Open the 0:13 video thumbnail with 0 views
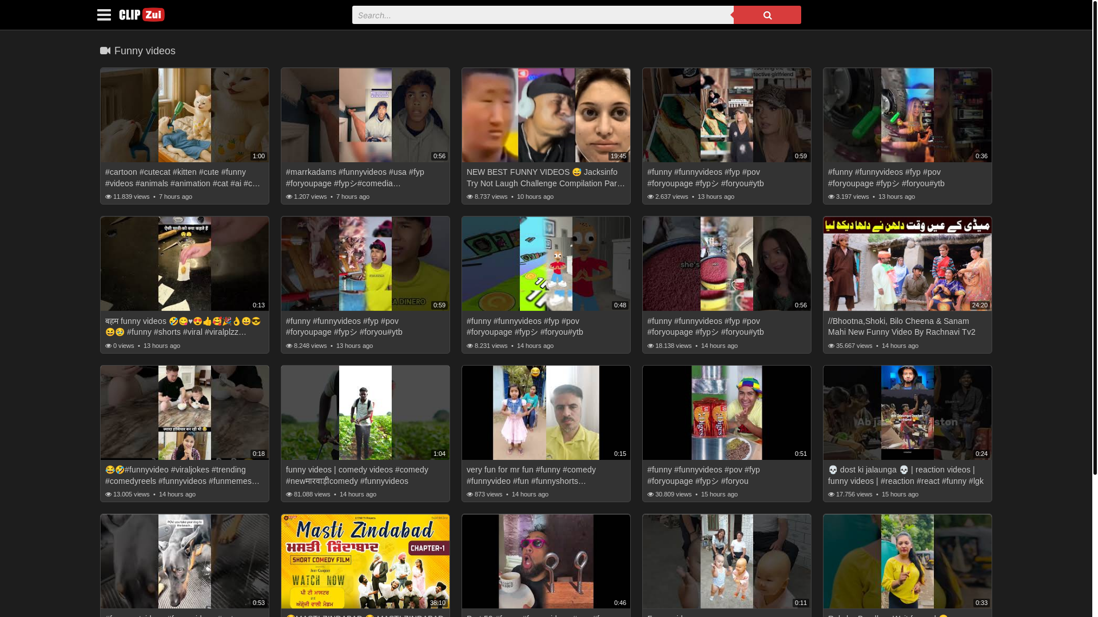This screenshot has width=1098, height=617. coord(185,264)
